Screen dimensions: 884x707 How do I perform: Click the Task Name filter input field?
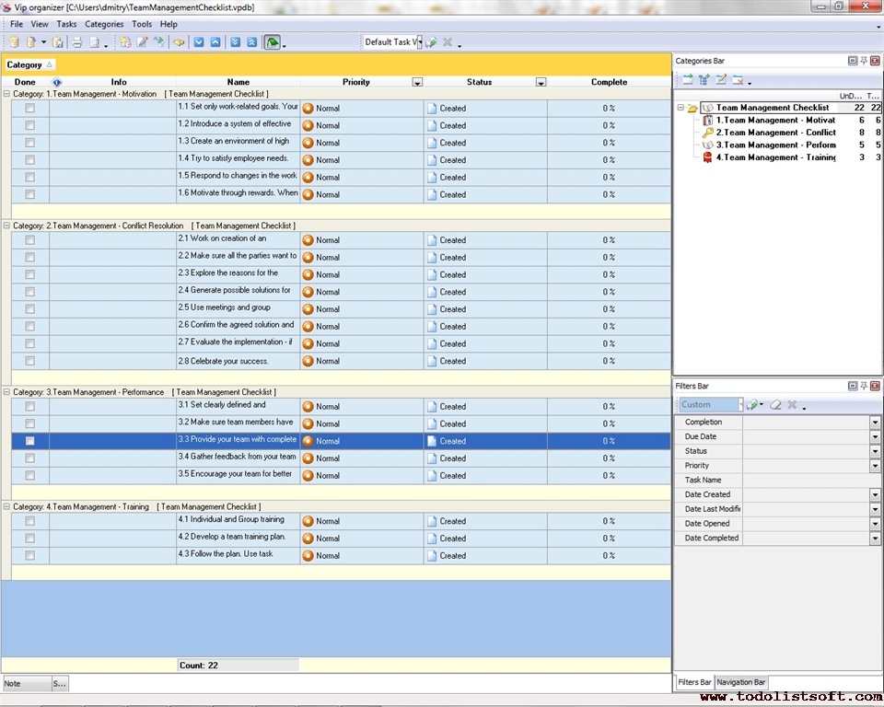[806, 481]
